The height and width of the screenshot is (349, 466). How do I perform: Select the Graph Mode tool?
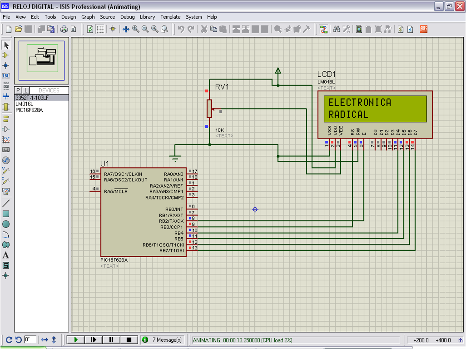click(x=6, y=140)
